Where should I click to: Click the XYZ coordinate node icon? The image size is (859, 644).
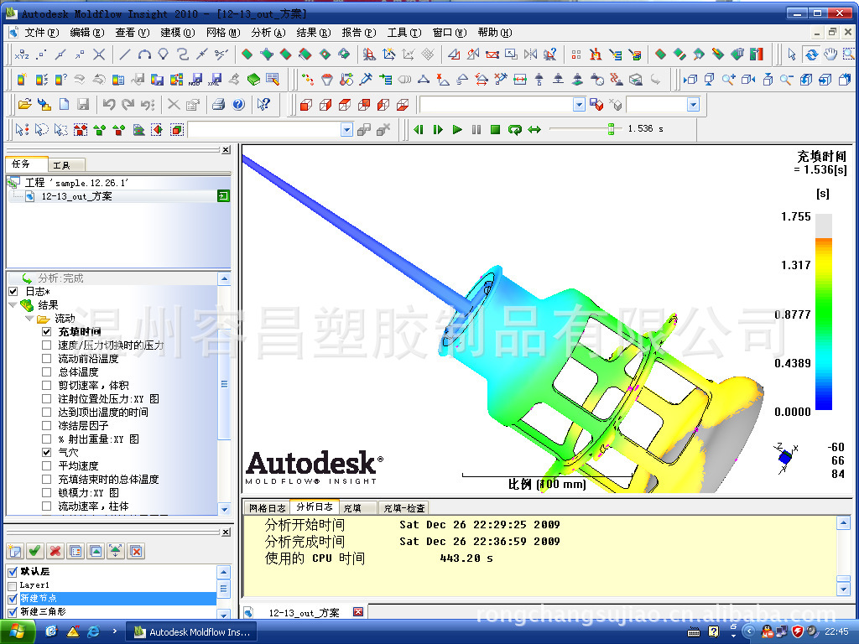22,55
